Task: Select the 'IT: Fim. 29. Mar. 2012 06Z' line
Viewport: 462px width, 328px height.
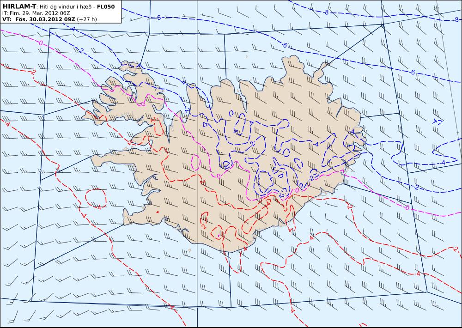Action: [36, 13]
